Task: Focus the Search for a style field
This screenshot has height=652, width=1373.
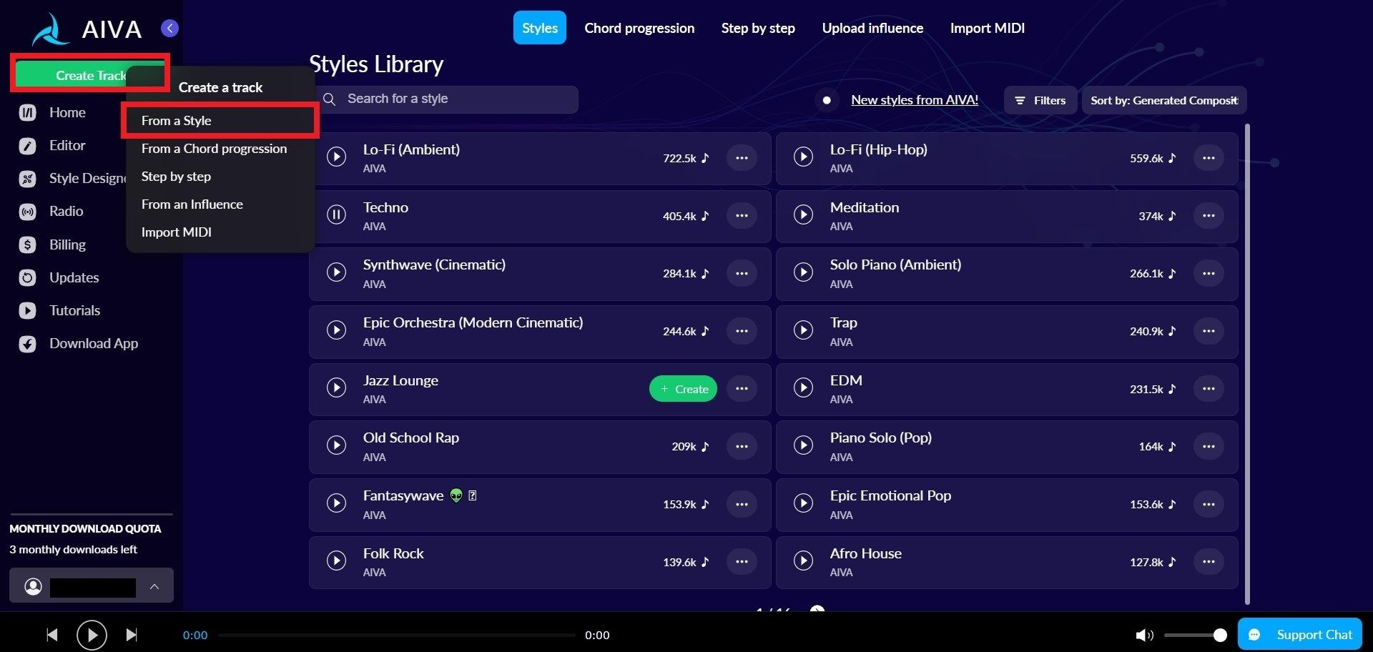Action: point(448,99)
